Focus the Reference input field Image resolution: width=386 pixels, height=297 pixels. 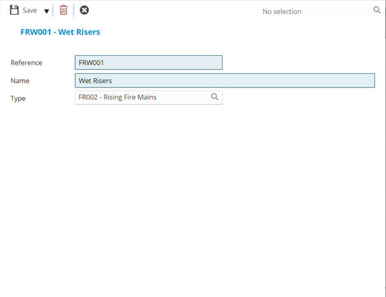click(148, 62)
